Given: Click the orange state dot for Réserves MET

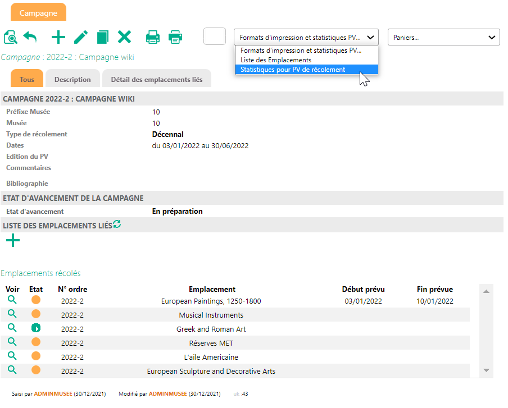Looking at the screenshot, I should coord(36,342).
